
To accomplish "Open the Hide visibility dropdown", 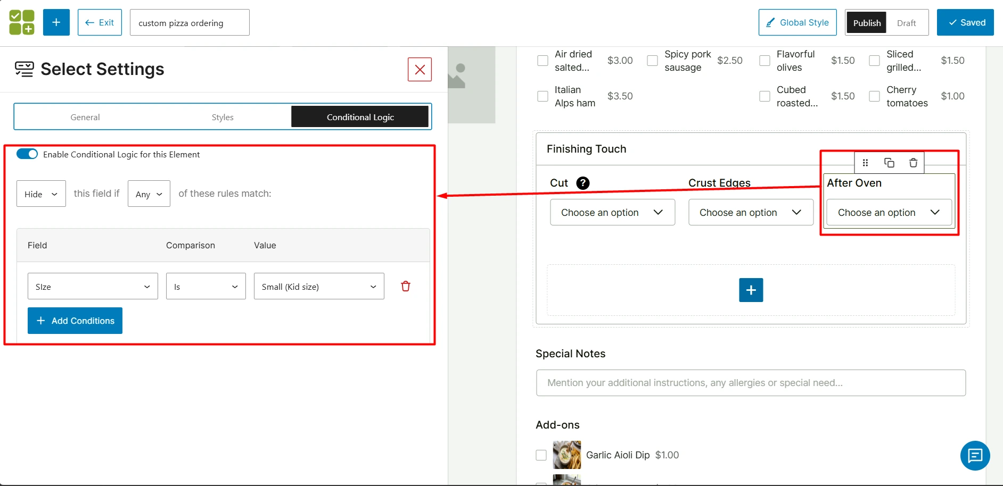I will [41, 194].
